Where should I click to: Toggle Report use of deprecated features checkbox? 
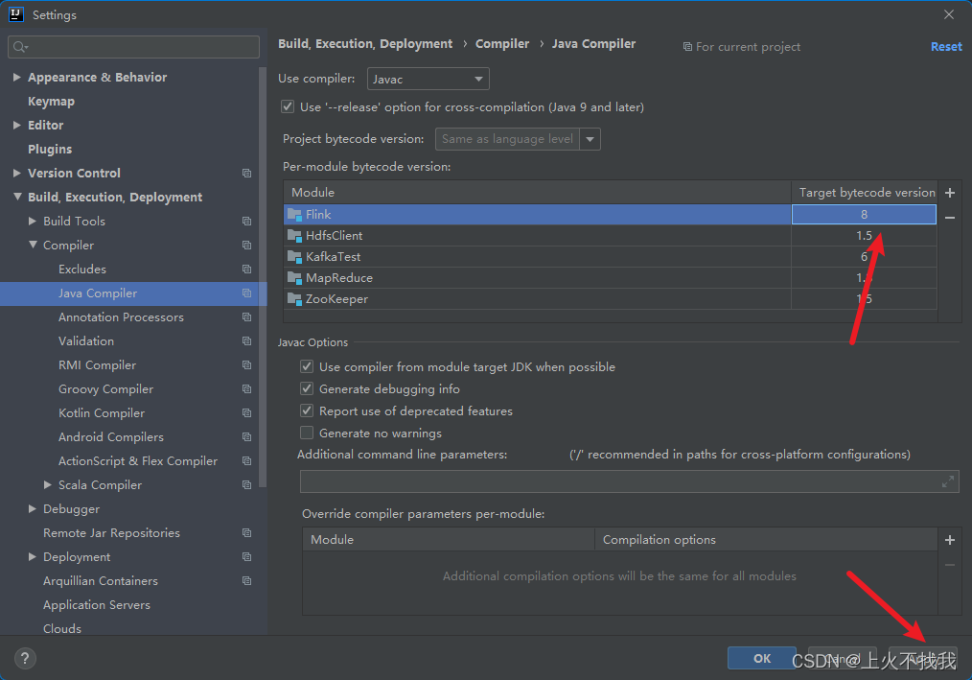pyautogui.click(x=307, y=410)
